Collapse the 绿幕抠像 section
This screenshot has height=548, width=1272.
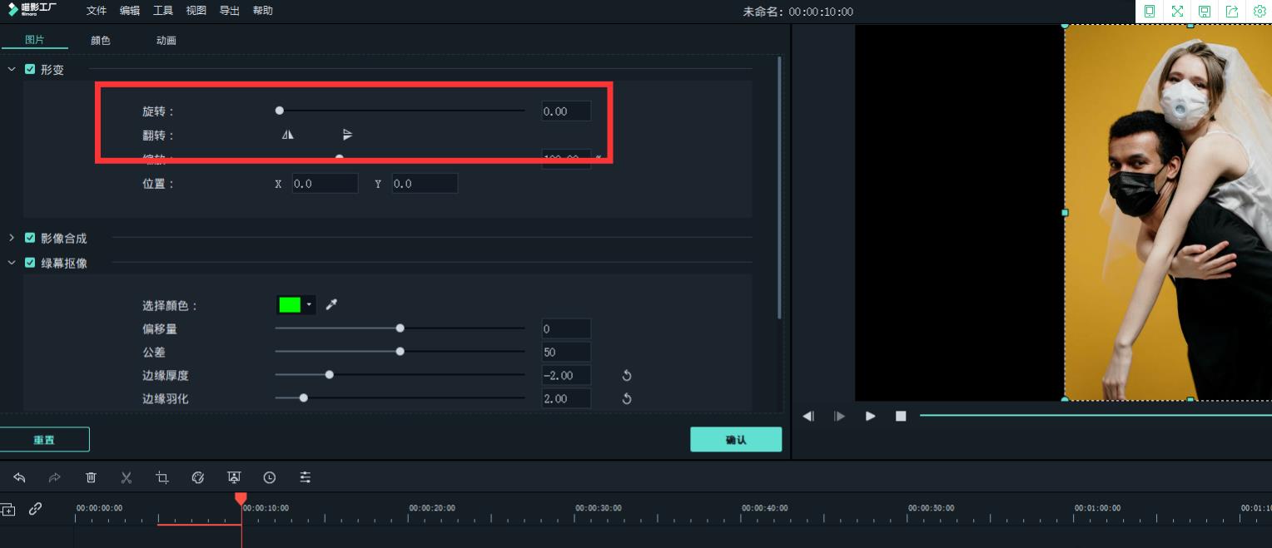(12, 263)
